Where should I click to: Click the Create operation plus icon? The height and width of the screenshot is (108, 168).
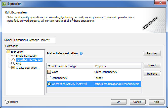(x=13, y=68)
